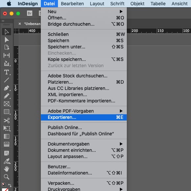Choose XML importieren... entry
This screenshot has height=191, width=191.
pos(84,95)
